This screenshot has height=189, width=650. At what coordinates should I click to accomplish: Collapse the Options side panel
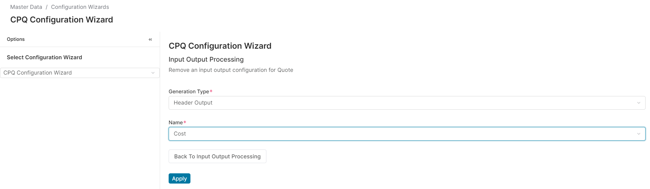pyautogui.click(x=150, y=40)
